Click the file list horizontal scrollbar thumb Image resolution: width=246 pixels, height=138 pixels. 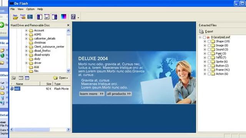[x=32, y=130]
